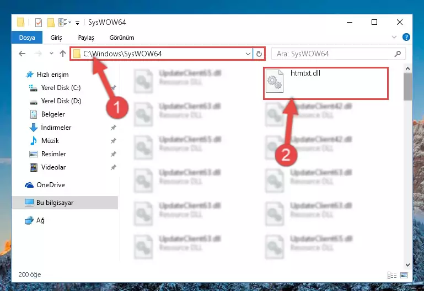The width and height of the screenshot is (424, 291).
Task: Open Help with the blue question icon
Action: [406, 37]
